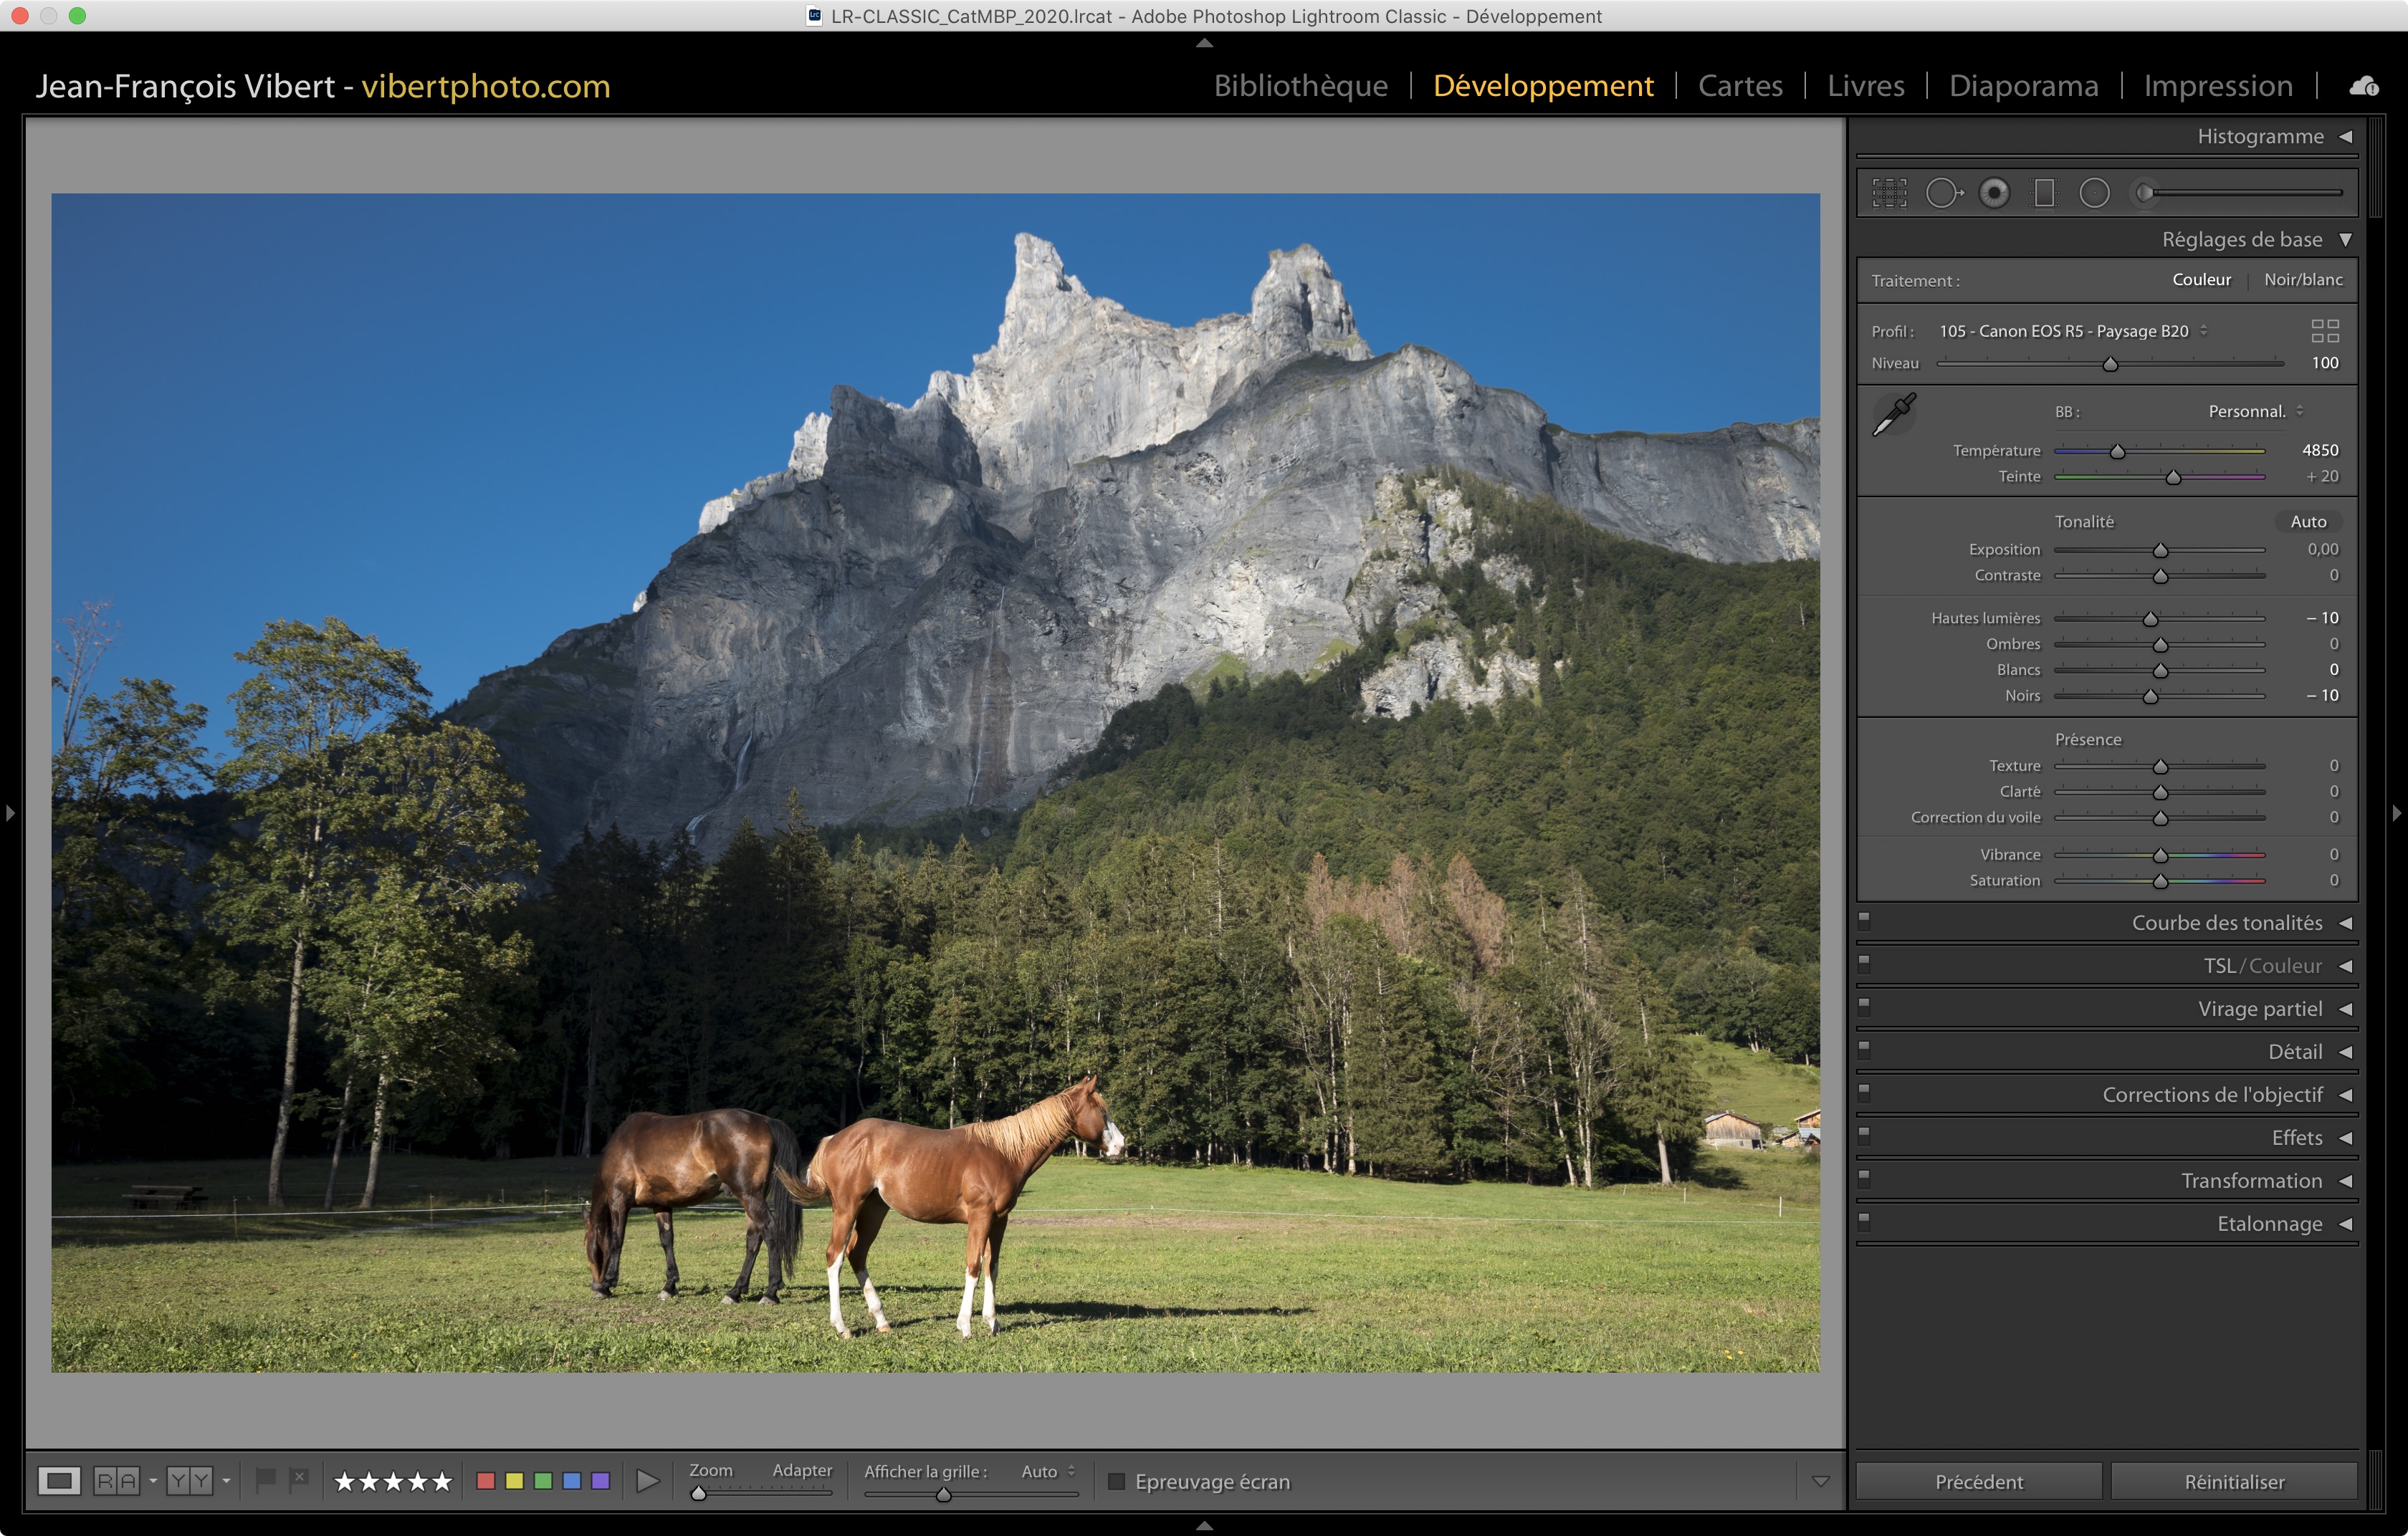Switch to loupe view mode
2408x1536 pixels.
point(59,1481)
